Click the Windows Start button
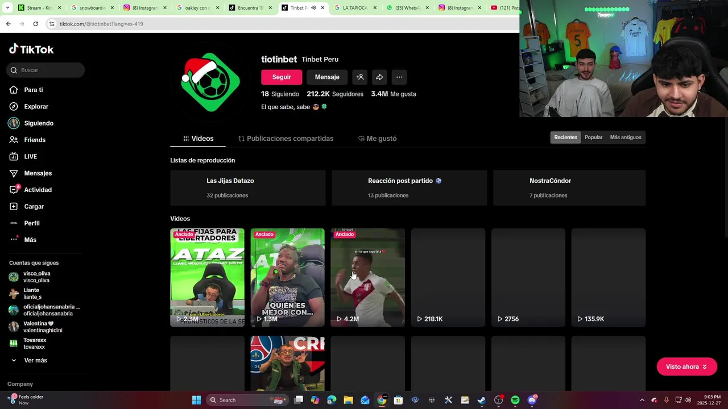Image resolution: width=728 pixels, height=409 pixels. (196, 400)
